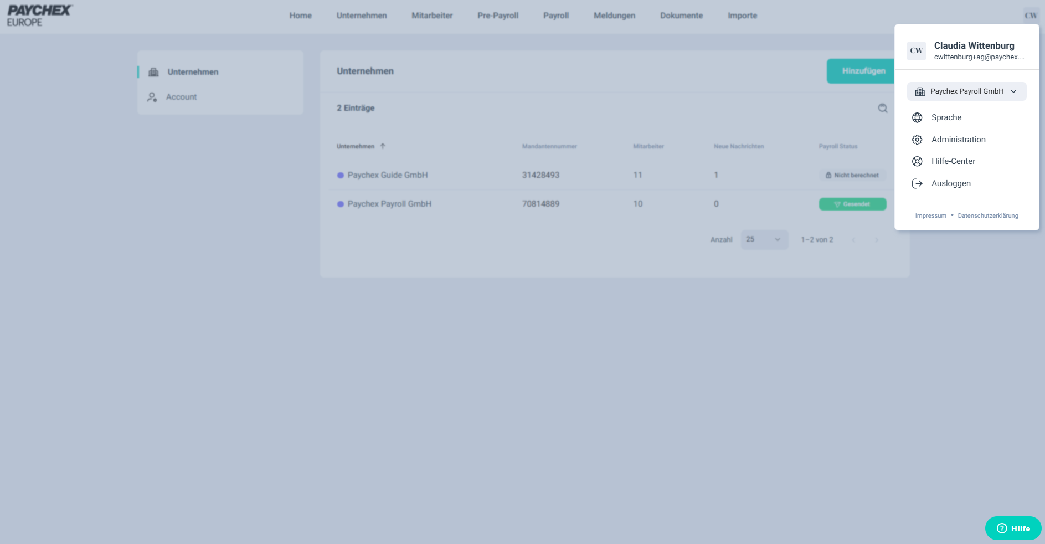
Task: Click the search magnifier icon in table
Action: tap(882, 108)
